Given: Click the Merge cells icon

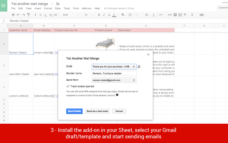Looking at the screenshot, I should click(137, 15).
